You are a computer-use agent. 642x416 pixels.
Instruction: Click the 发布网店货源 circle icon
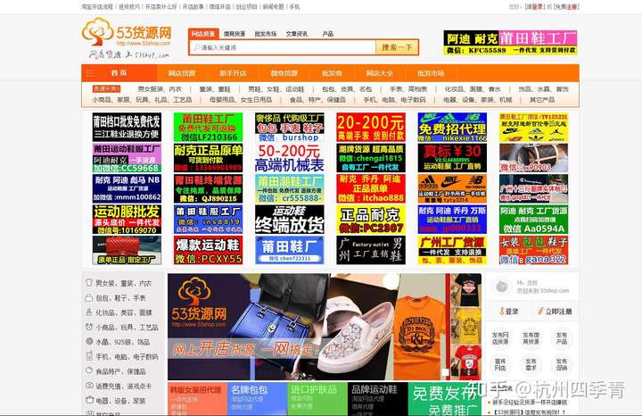tap(500, 338)
